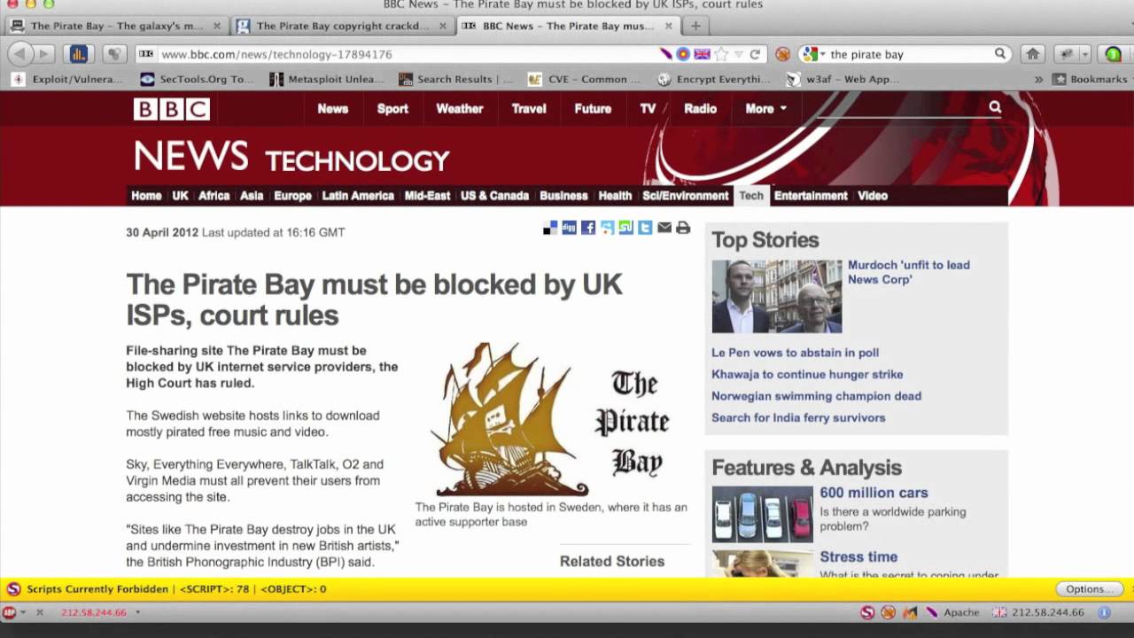Open the Bookmarks menu button
1134x638 pixels.
point(1090,79)
